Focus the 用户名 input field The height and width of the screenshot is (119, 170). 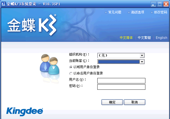click(121, 81)
